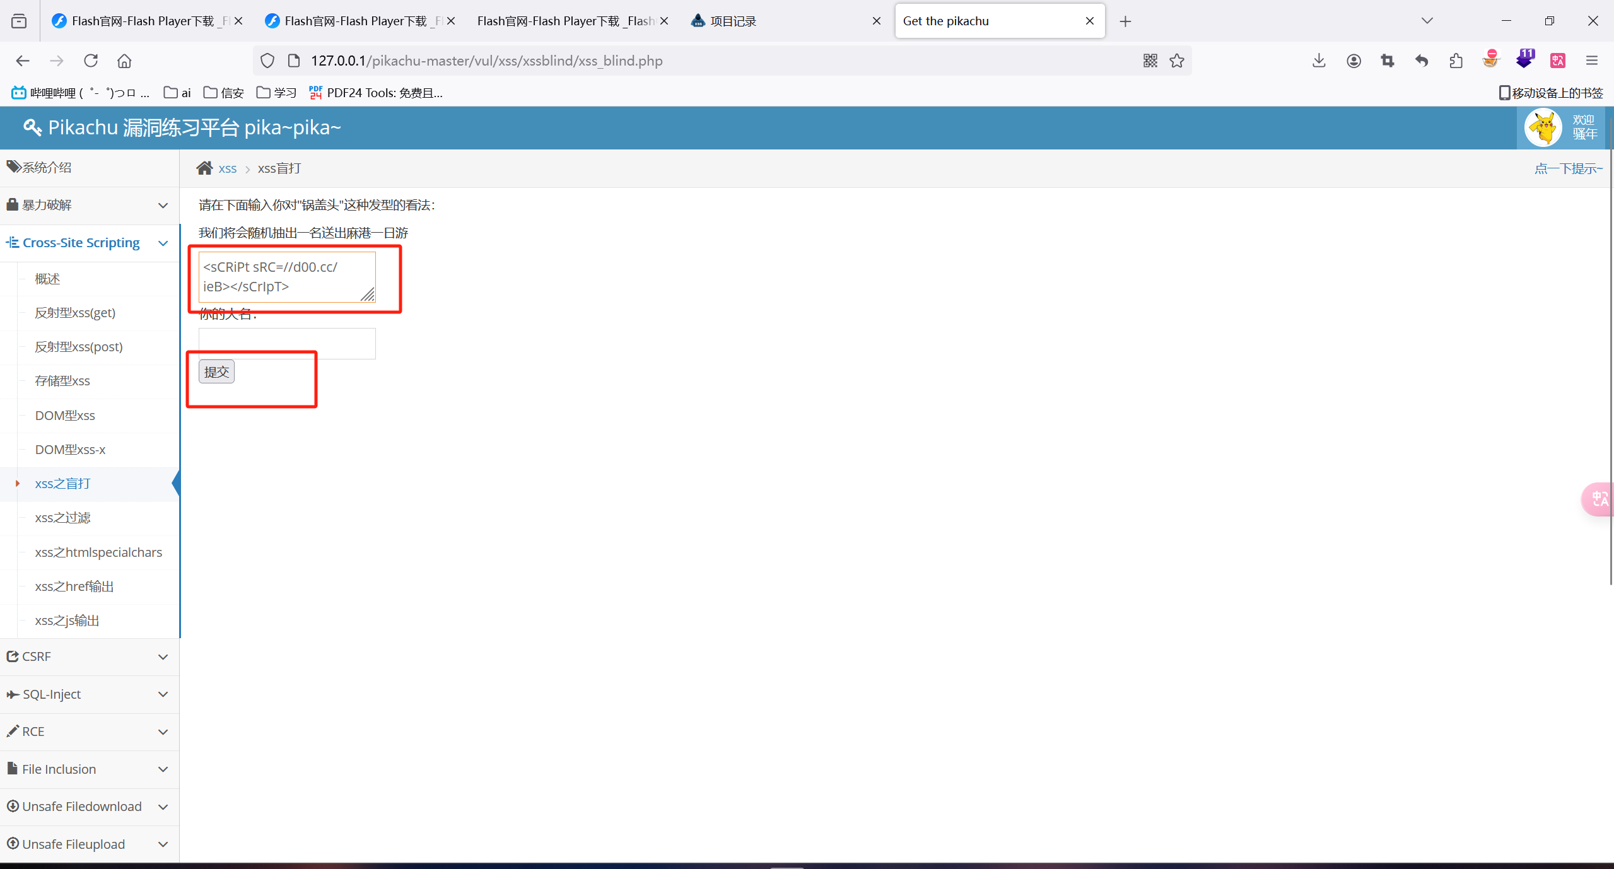Expand the Unsafe Filedownload section
Screen dimensions: 1614x869
click(x=90, y=807)
